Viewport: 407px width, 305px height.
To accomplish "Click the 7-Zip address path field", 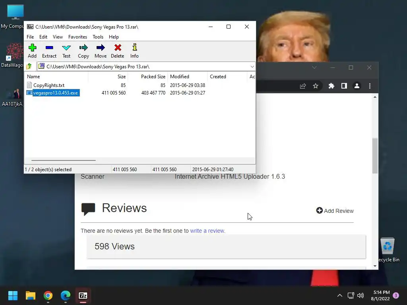I will tap(146, 67).
